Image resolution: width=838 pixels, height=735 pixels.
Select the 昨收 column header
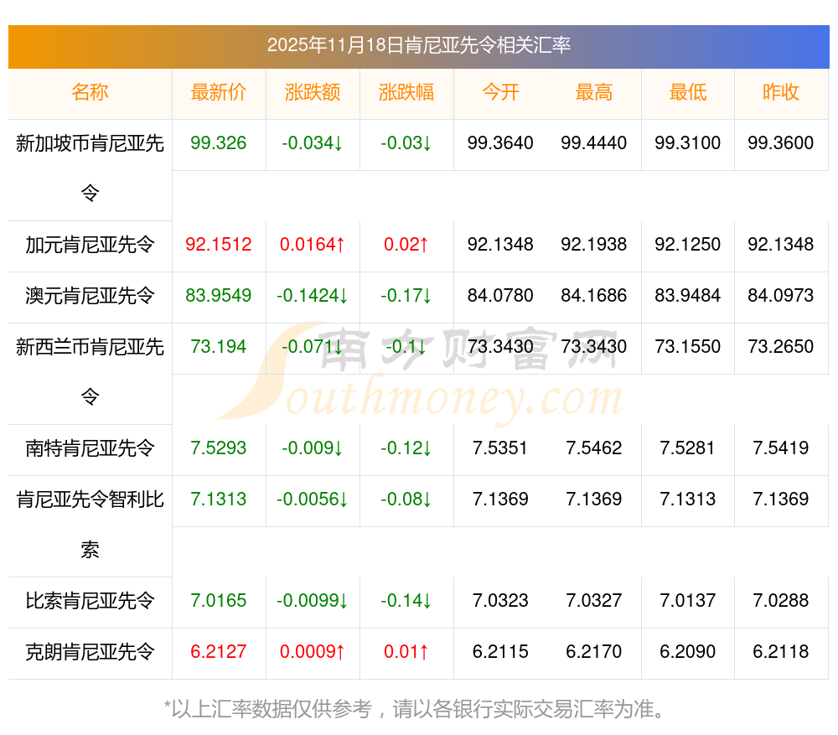[x=781, y=92]
